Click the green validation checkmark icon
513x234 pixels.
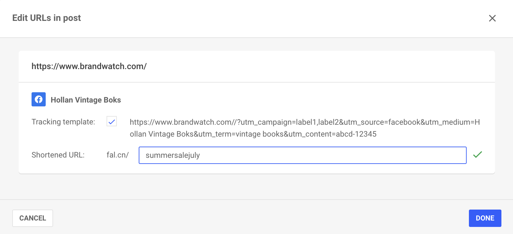point(478,155)
